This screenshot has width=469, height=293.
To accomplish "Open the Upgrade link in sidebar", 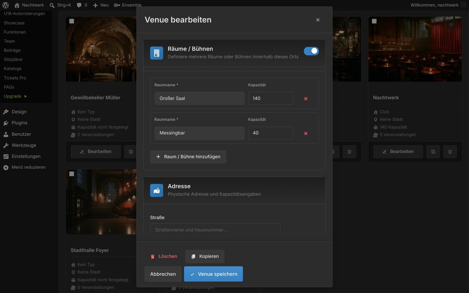I will point(15,96).
